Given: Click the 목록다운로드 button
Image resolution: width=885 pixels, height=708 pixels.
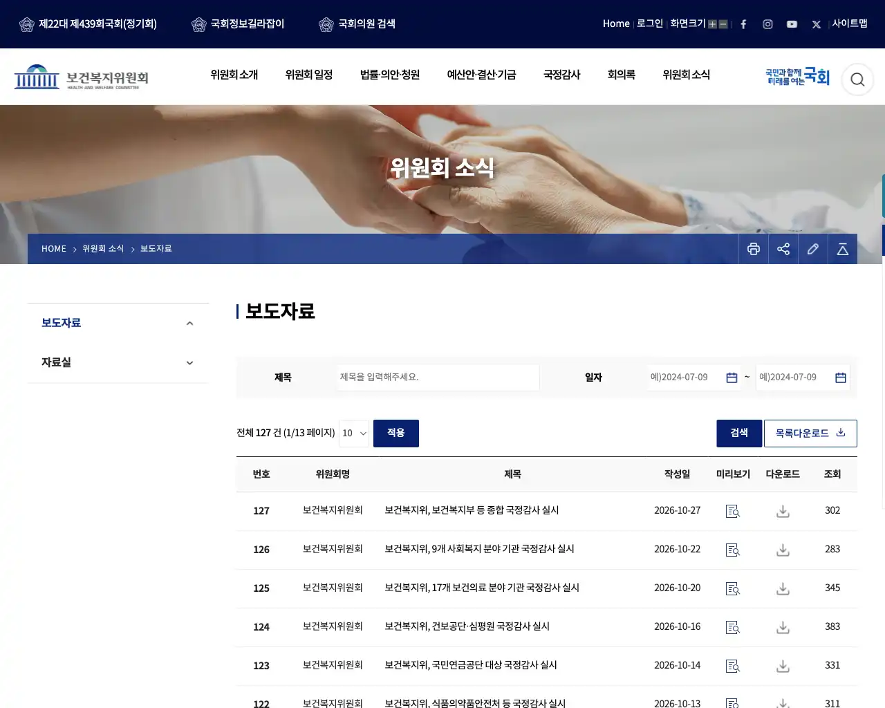Looking at the screenshot, I should click(810, 434).
